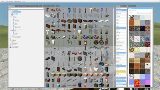Screen dimensions: 160x90
Task: Spawn the green cage crate prop
Action: (90, 37)
